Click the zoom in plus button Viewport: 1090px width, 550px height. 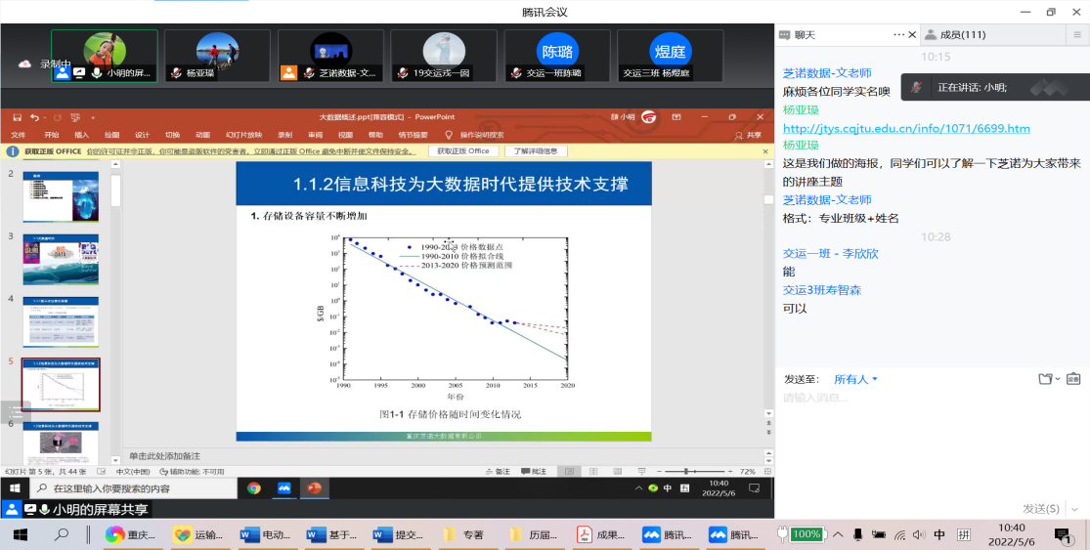730,472
